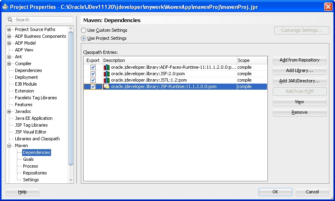
Task: Collapse the Maven node
Action: tap(9, 146)
